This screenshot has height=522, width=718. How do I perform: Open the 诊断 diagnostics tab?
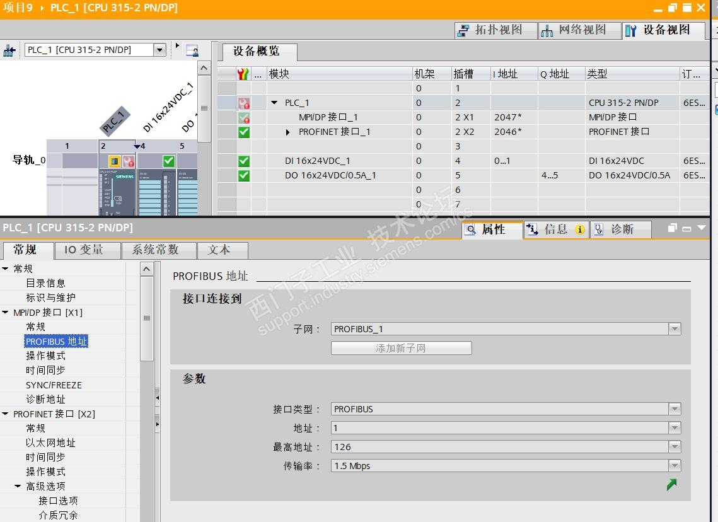pyautogui.click(x=620, y=229)
